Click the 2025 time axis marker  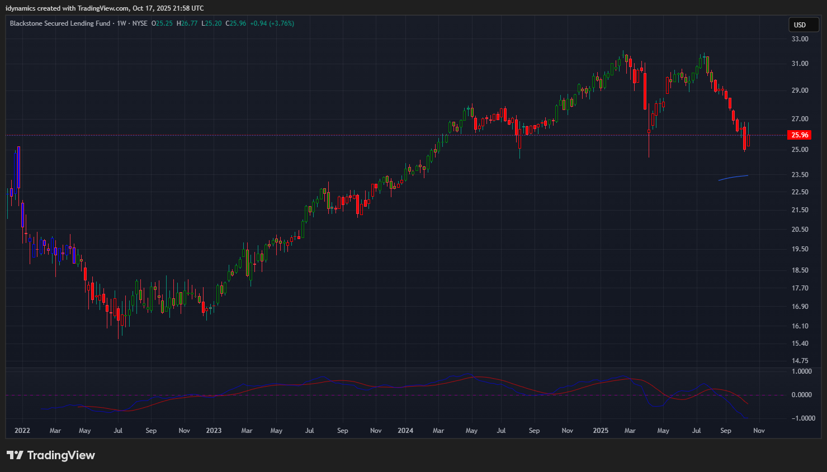601,431
